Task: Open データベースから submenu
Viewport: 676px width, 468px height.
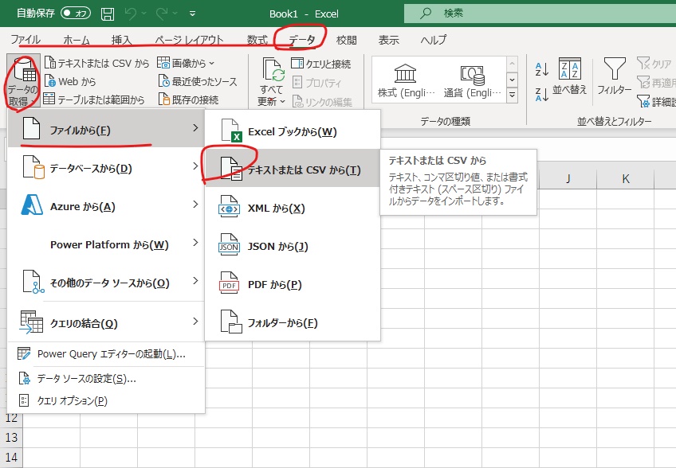Action: [106, 167]
